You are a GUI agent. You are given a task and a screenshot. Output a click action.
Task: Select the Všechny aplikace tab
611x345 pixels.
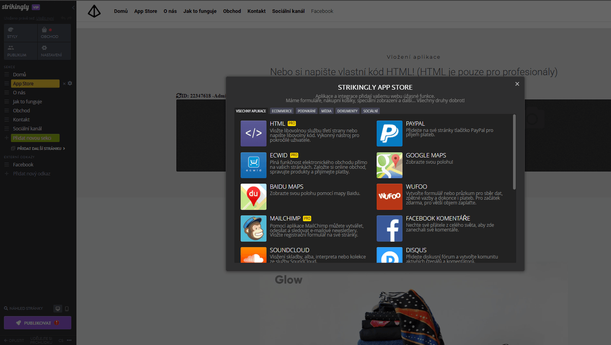click(x=251, y=111)
